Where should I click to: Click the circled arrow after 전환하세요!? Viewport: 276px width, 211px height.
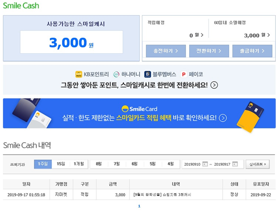pos(214,85)
